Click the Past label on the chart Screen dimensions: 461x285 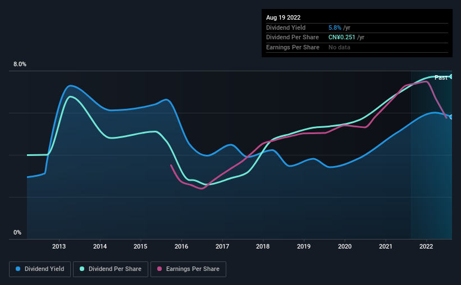pyautogui.click(x=441, y=77)
